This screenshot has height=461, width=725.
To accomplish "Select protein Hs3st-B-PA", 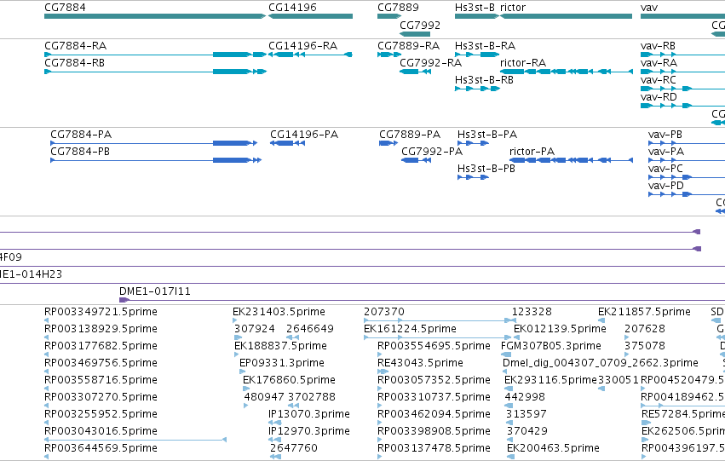I will click(x=473, y=143).
